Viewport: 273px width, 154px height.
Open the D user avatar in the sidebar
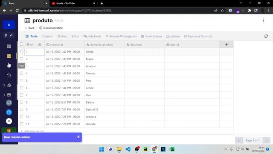9,121
